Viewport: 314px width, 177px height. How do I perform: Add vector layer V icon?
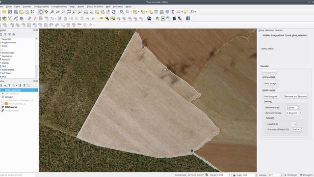(x=10, y=19)
